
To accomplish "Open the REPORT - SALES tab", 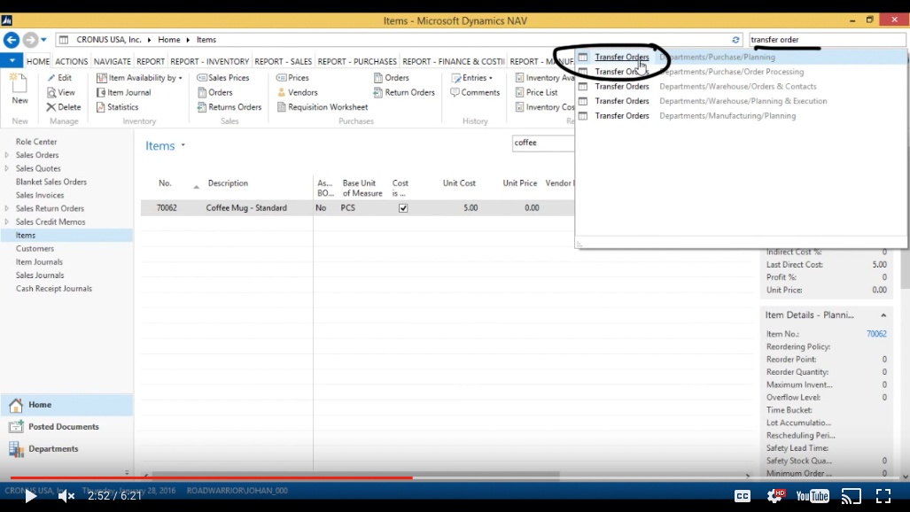I will click(284, 61).
